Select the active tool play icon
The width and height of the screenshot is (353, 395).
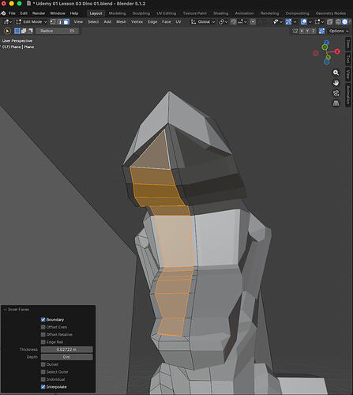(7, 31)
